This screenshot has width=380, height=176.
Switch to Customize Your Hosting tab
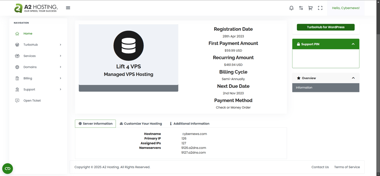[x=141, y=124]
